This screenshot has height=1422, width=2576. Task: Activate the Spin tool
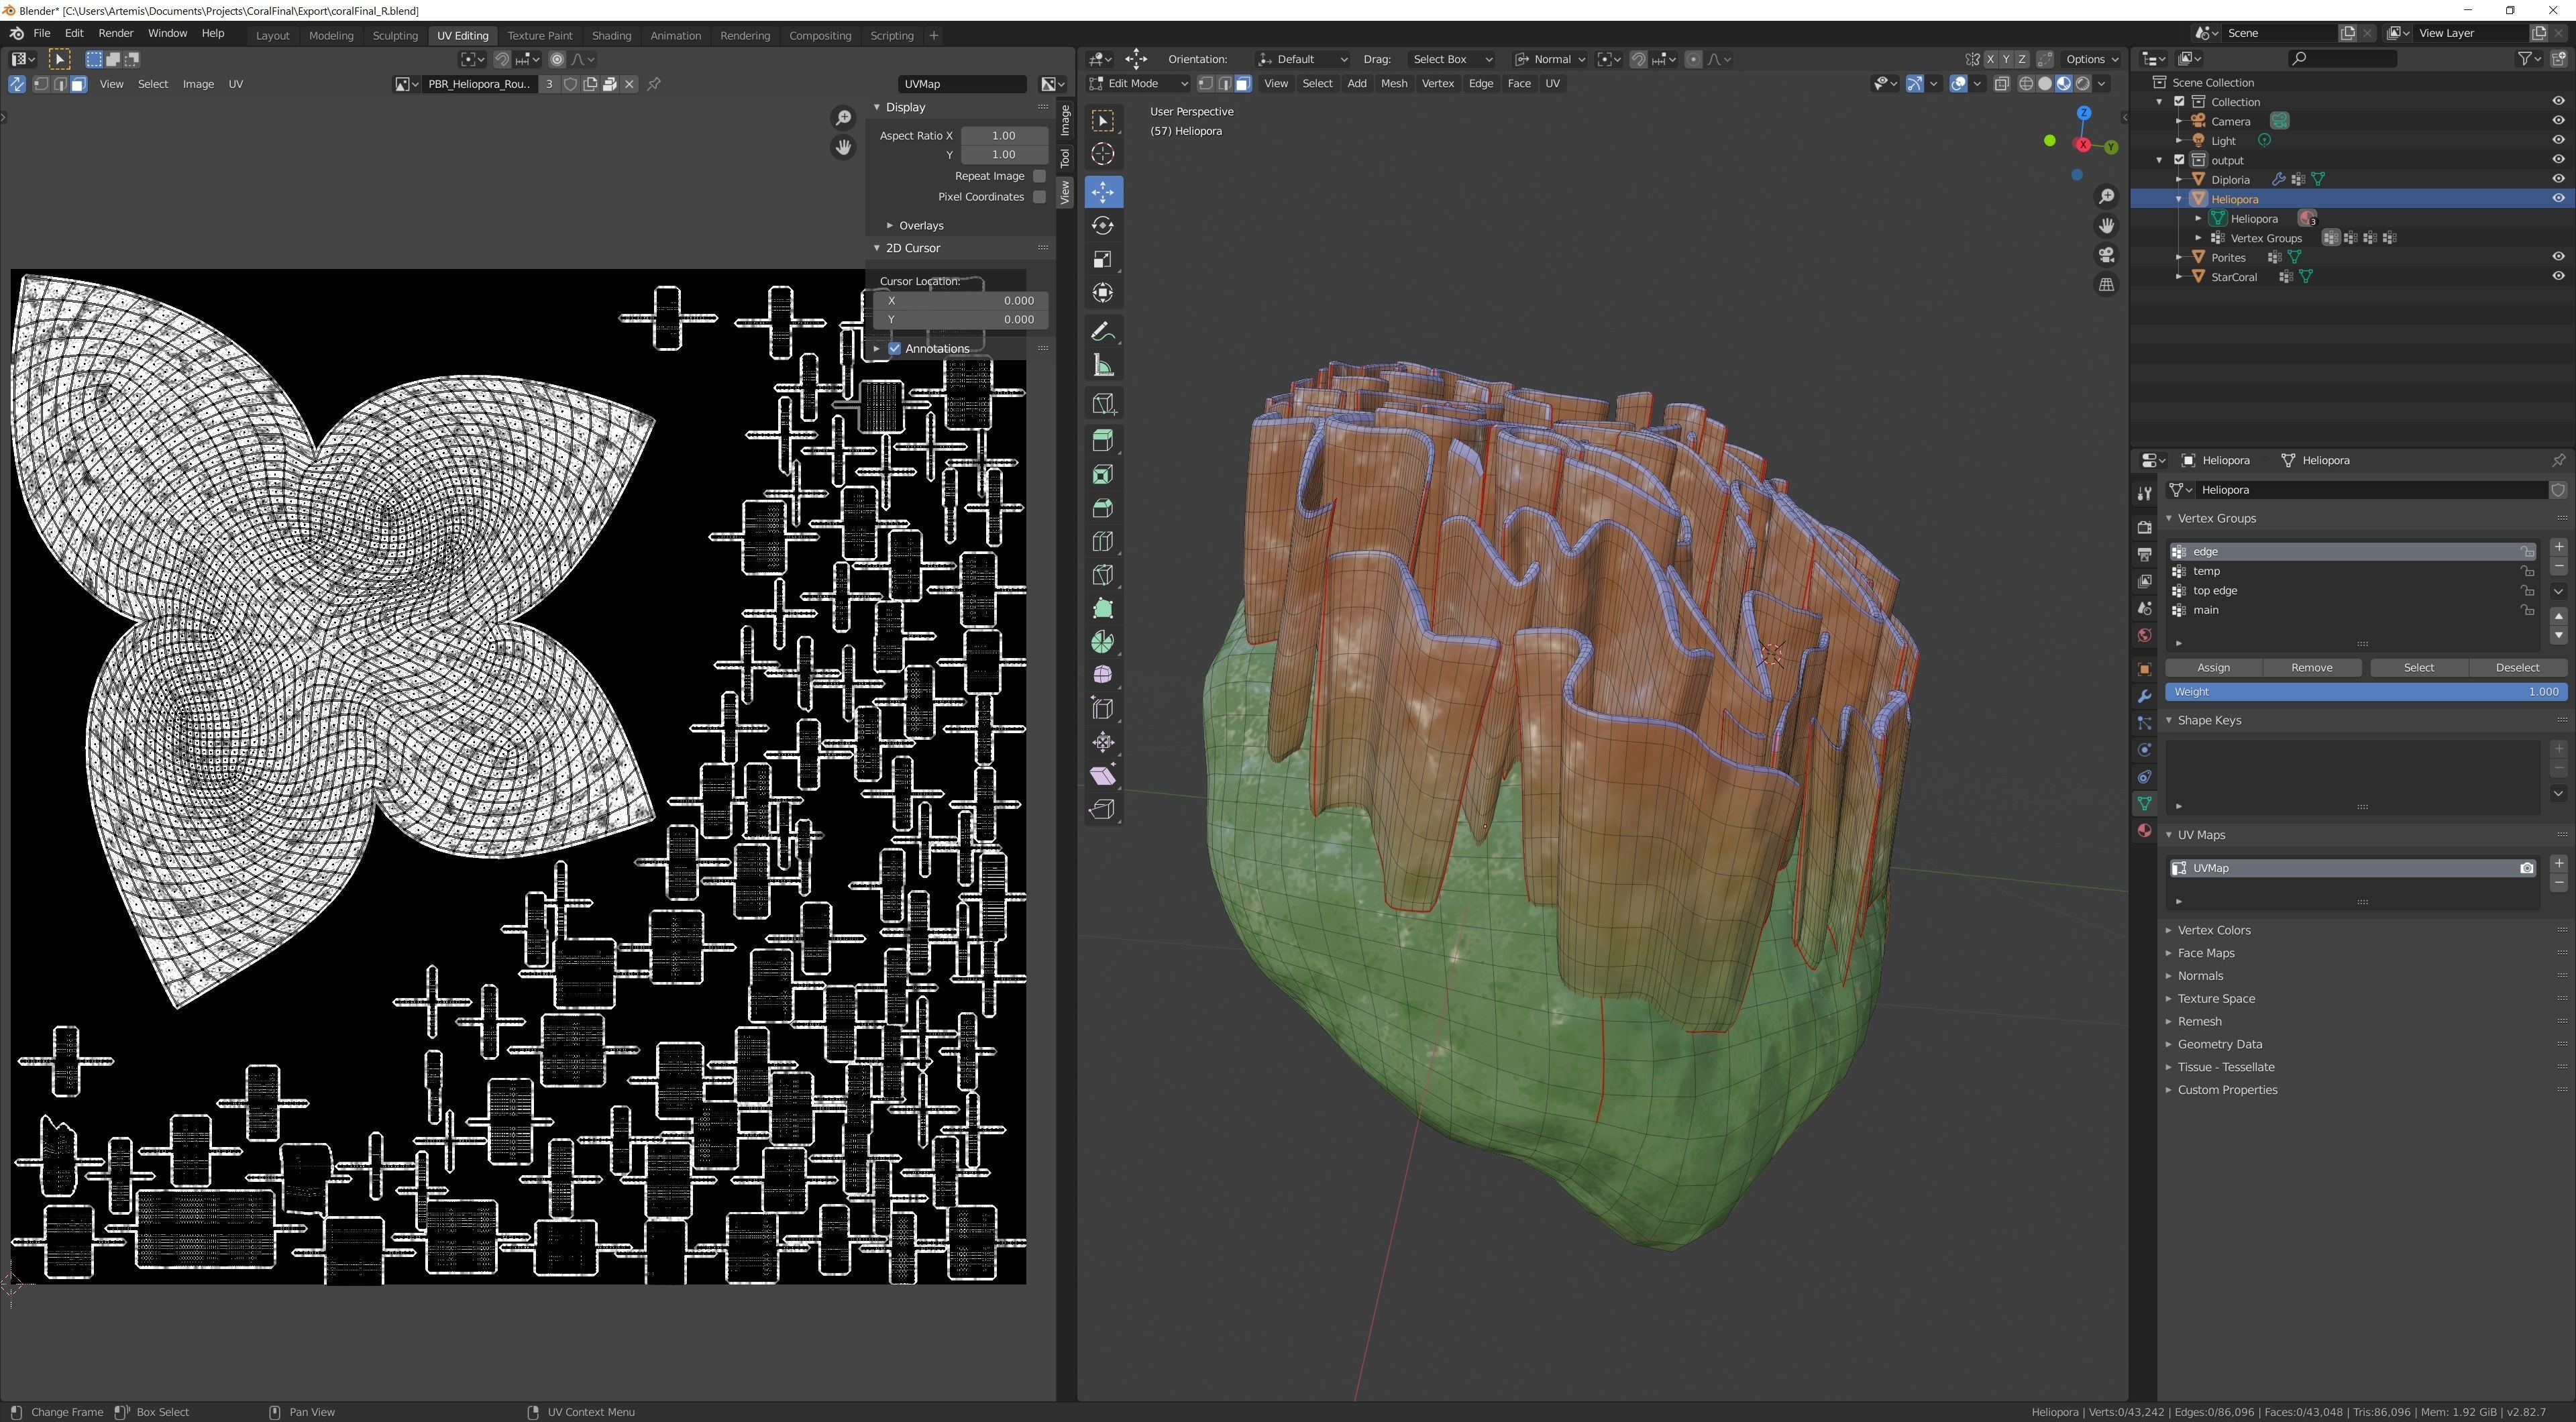pyautogui.click(x=1103, y=642)
